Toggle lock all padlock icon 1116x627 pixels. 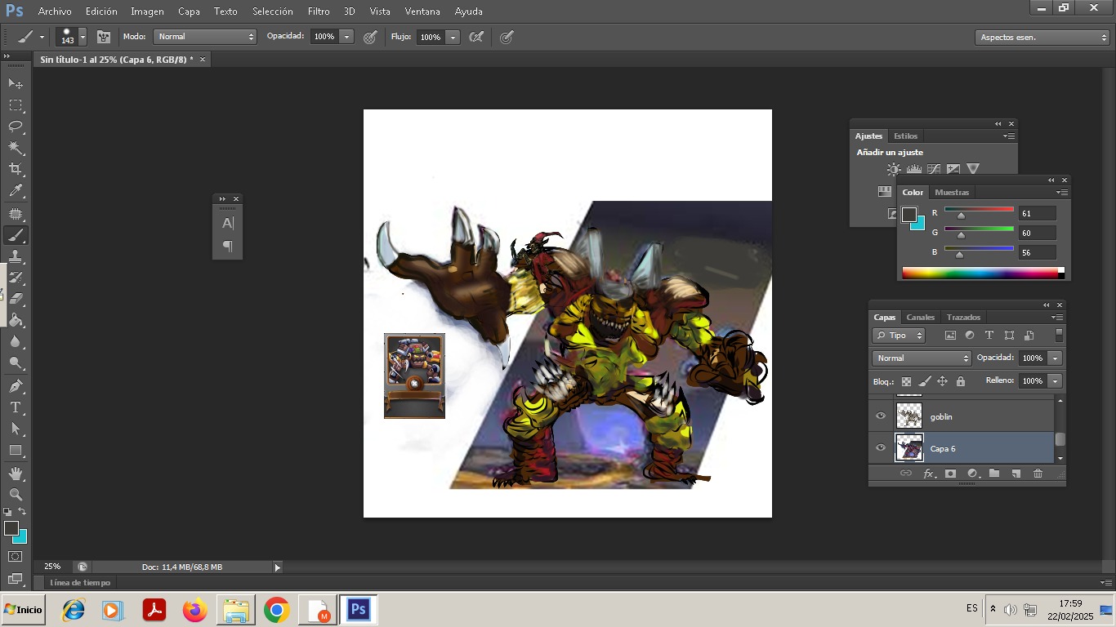pyautogui.click(x=961, y=381)
